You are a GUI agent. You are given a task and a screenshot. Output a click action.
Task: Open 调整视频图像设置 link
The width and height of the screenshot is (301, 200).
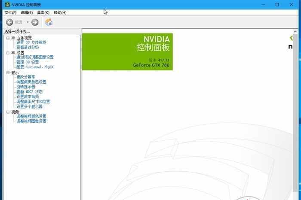(31, 121)
